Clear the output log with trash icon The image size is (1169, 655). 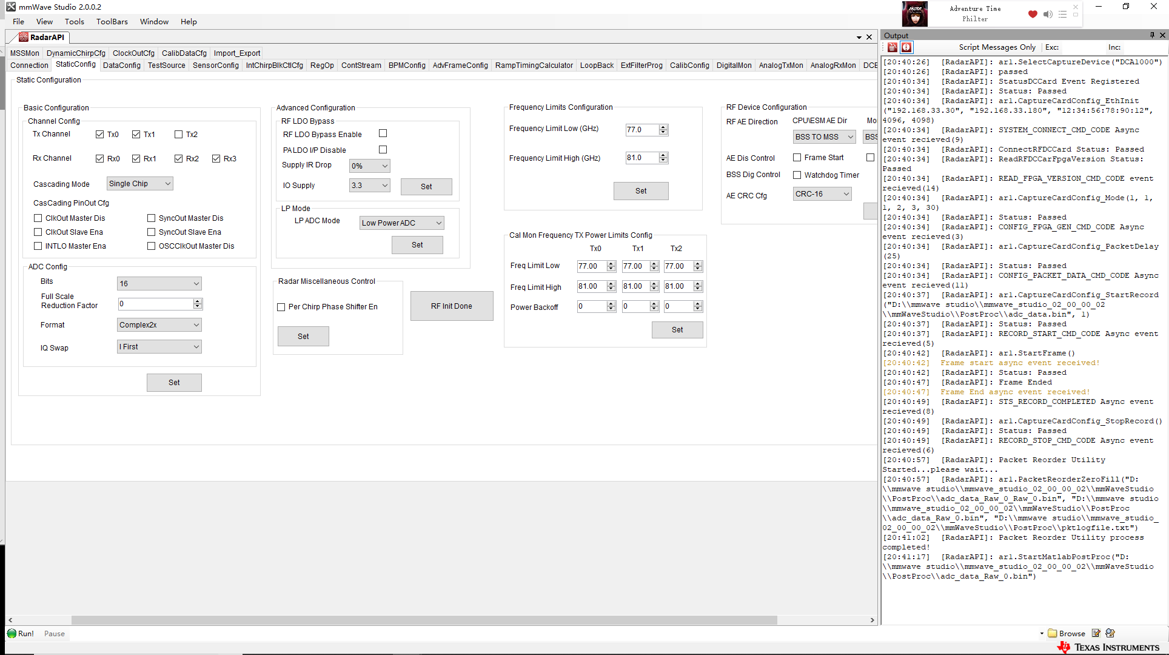[893, 47]
